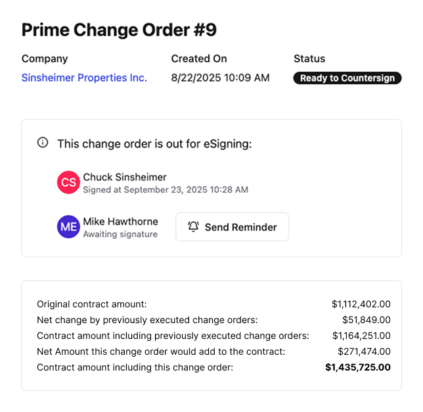Click the purple ME avatar icon
Viewport: 423px width, 412px height.
(68, 226)
